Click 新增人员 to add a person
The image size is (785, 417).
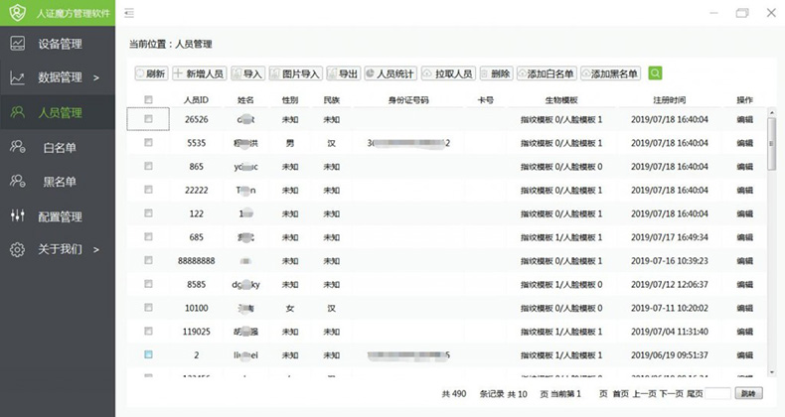tap(199, 73)
